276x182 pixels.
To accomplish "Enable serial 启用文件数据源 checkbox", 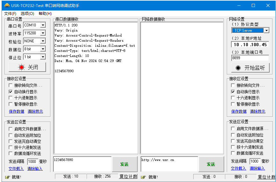I will click(11, 129).
